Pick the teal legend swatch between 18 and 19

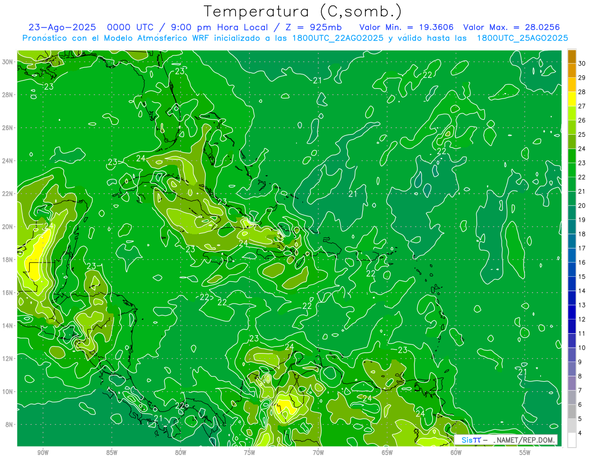[572, 227]
